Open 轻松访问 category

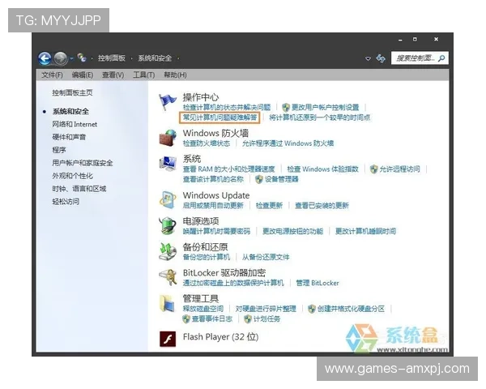pos(66,202)
